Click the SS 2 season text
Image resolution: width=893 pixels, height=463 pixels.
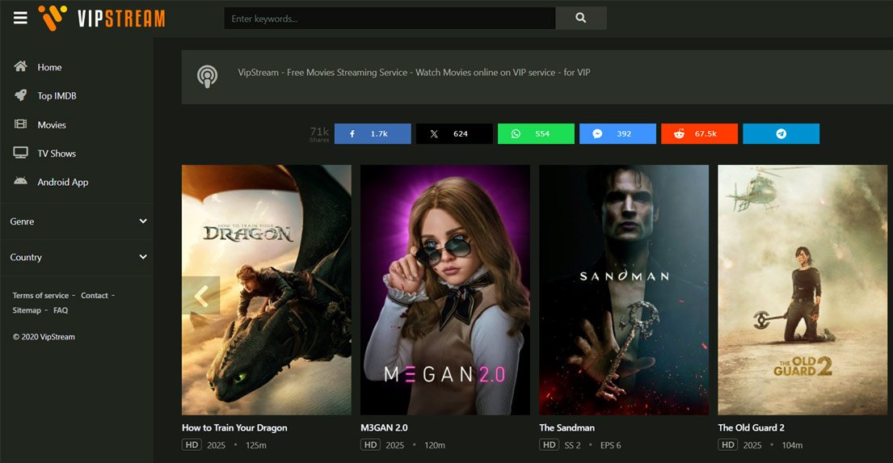click(x=572, y=445)
